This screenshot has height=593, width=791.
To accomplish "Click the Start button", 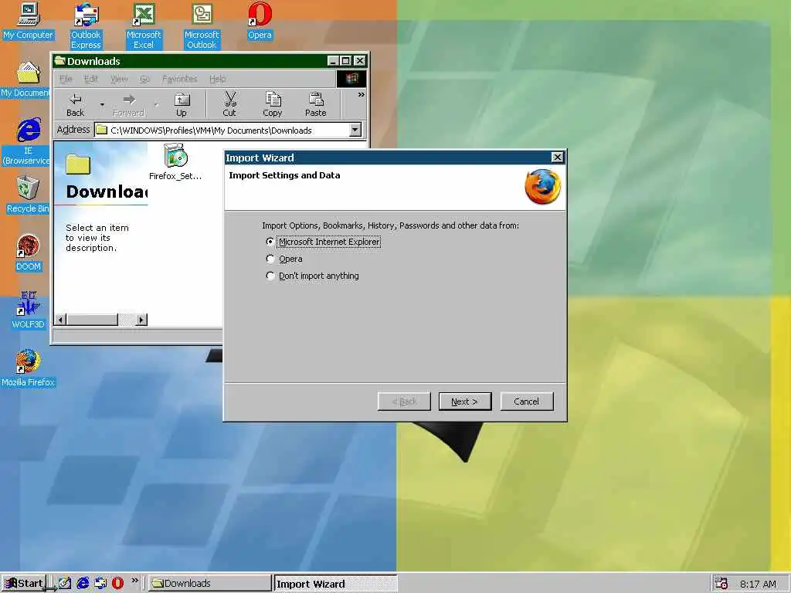I will click(24, 584).
